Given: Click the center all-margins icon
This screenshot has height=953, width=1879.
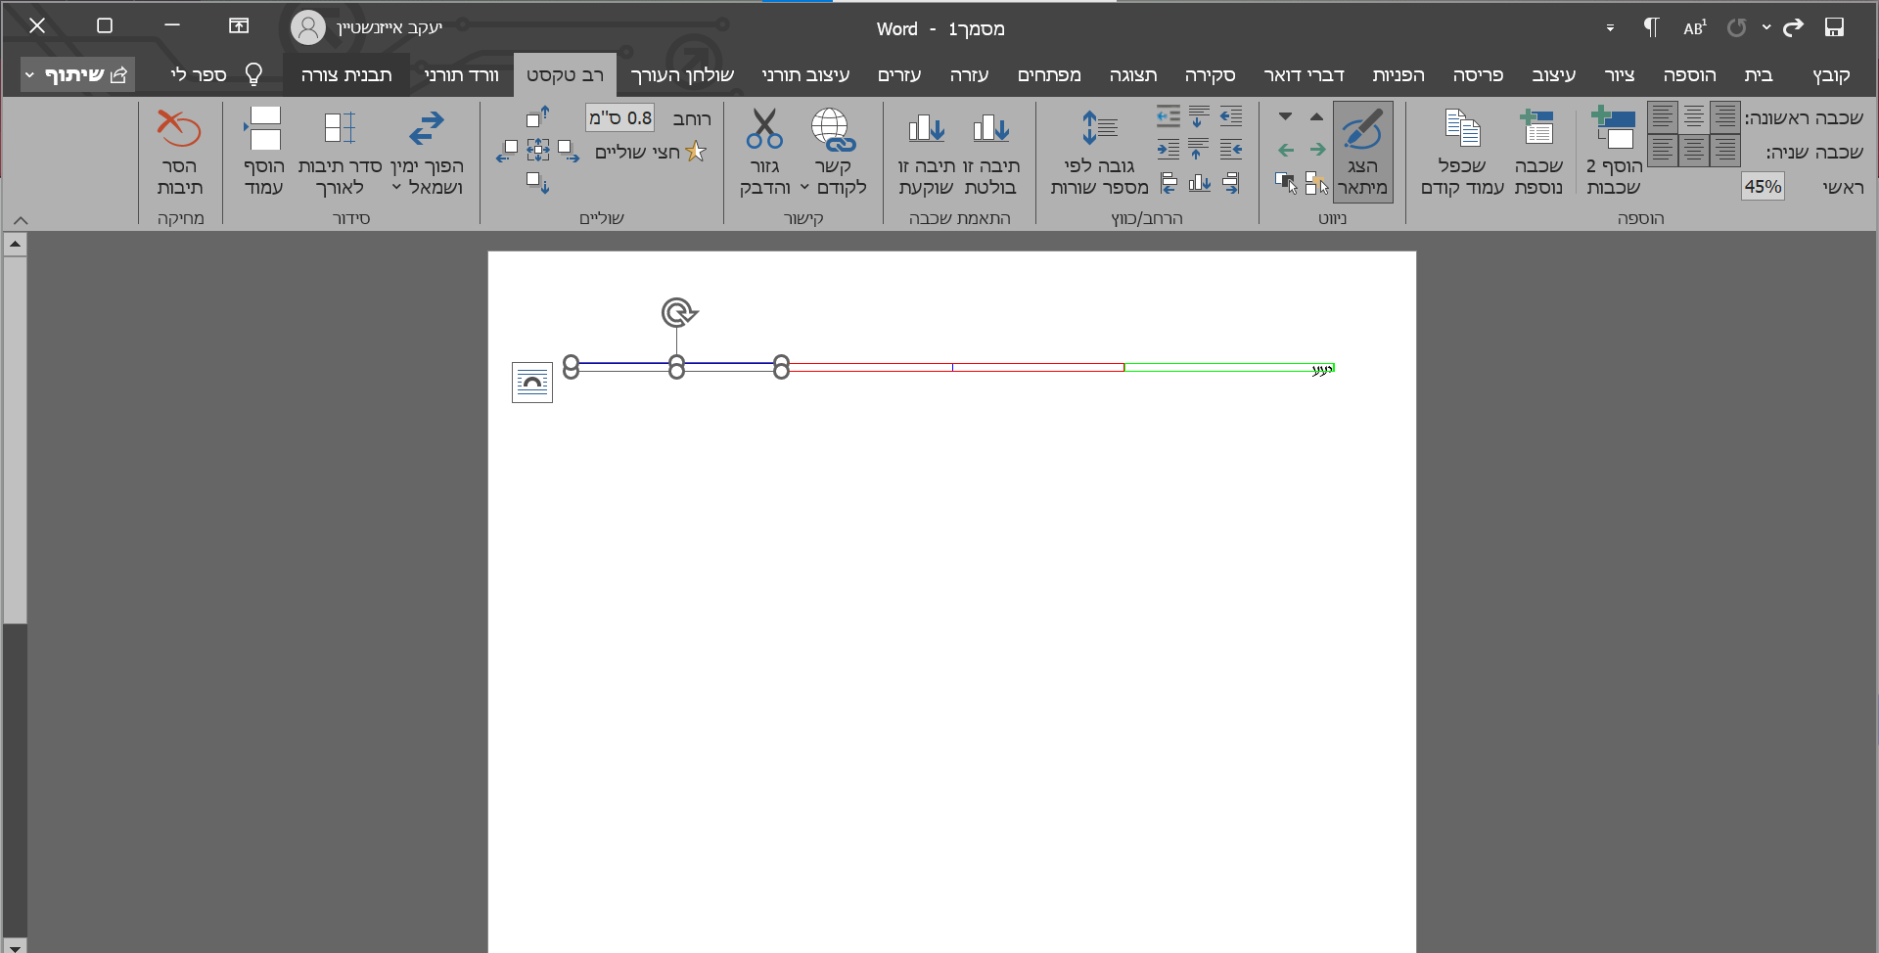Looking at the screenshot, I should tap(538, 150).
